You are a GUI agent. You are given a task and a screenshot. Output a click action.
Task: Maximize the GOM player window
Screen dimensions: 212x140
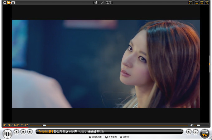[202, 2]
